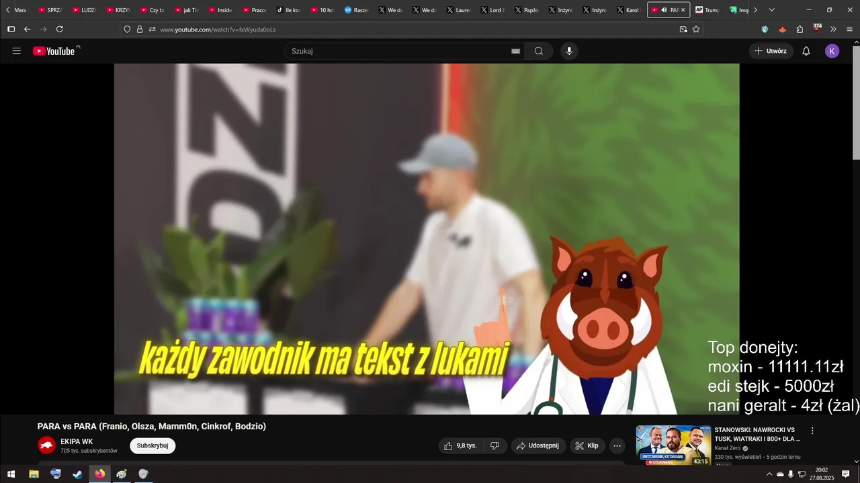Open File Explorer from the taskbar

point(34,474)
